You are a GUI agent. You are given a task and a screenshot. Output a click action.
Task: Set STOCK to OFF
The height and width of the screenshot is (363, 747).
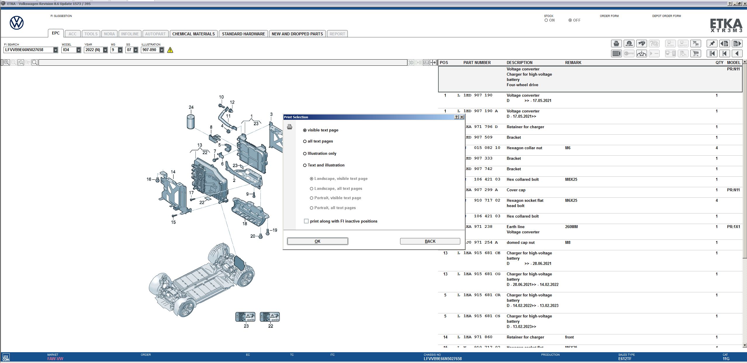tap(575, 20)
